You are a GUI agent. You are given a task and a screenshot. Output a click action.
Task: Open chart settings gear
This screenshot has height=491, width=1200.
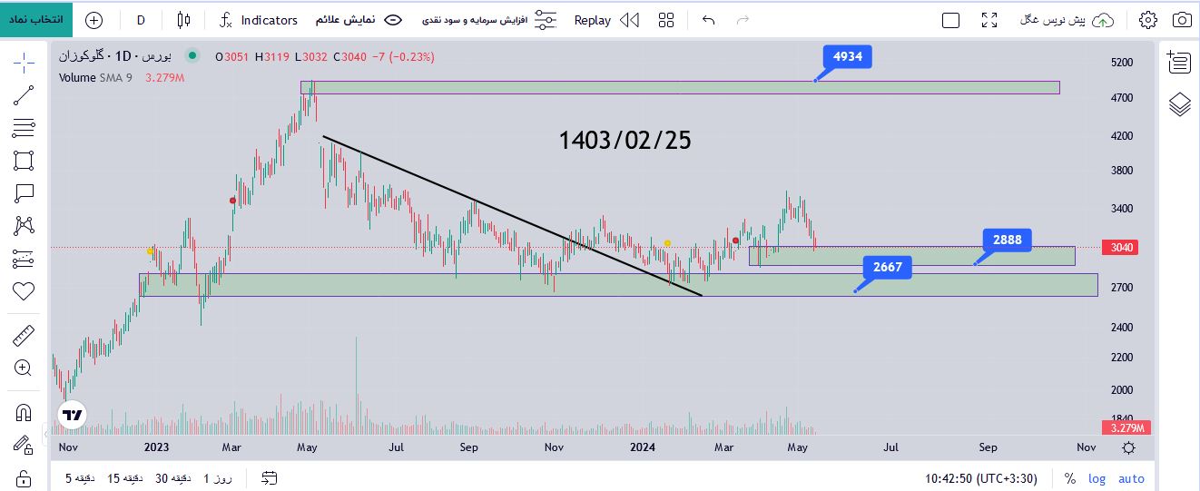pyautogui.click(x=1148, y=20)
